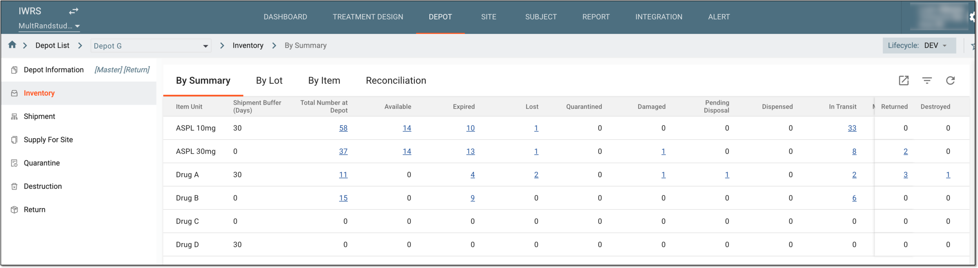
Task: Click the Depot Information sidebar icon
Action: click(14, 70)
